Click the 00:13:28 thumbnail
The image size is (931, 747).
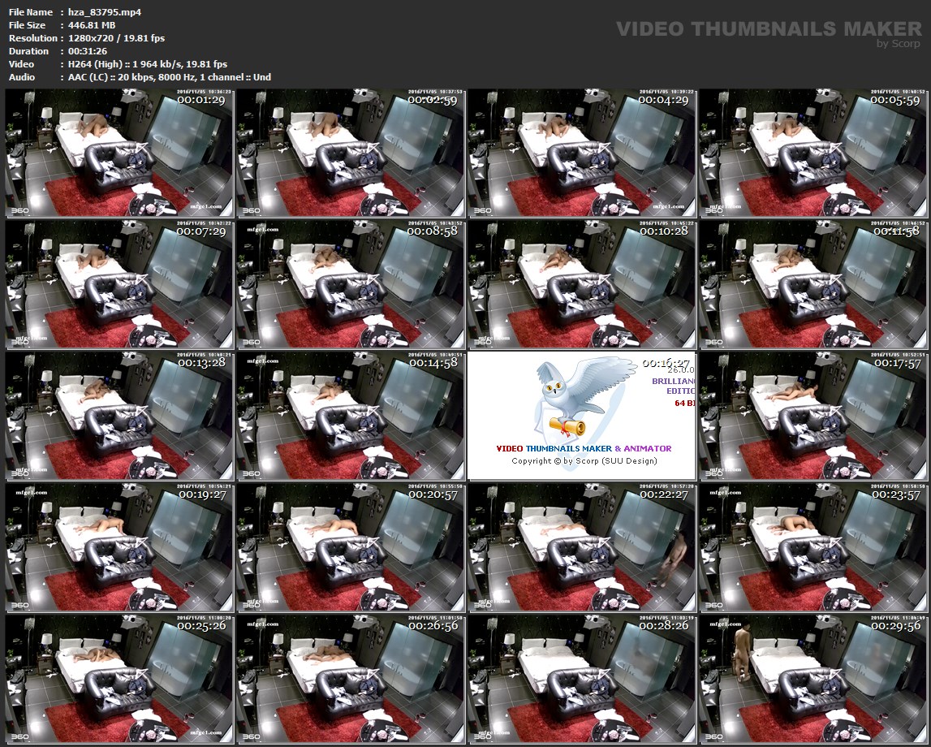119,417
